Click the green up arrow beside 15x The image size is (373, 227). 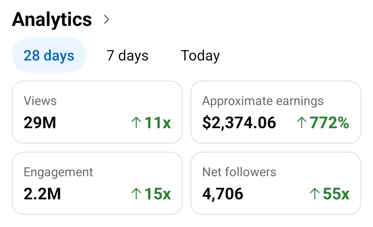pos(136,194)
